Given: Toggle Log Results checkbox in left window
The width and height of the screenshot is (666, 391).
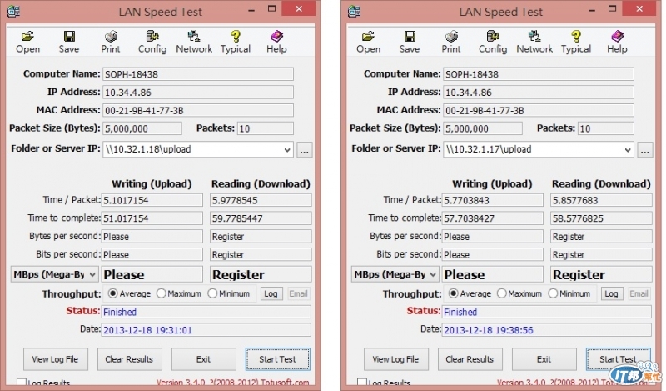Looking at the screenshot, I should 22,383.
